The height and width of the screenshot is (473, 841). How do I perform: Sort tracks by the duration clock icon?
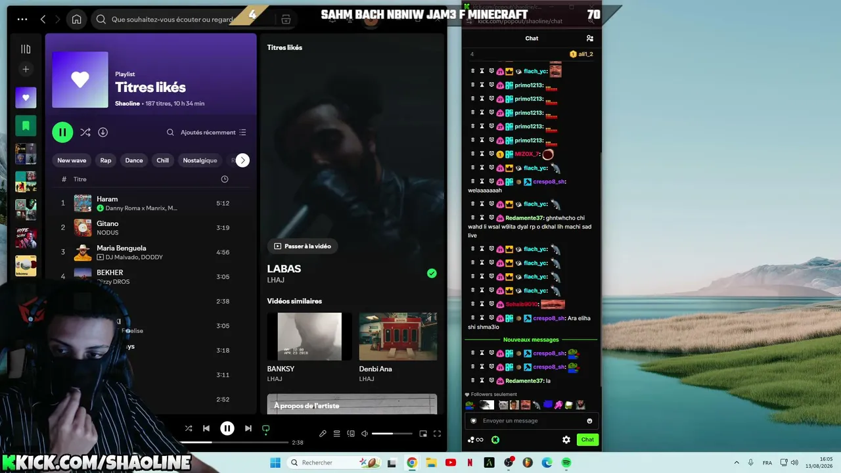(225, 179)
